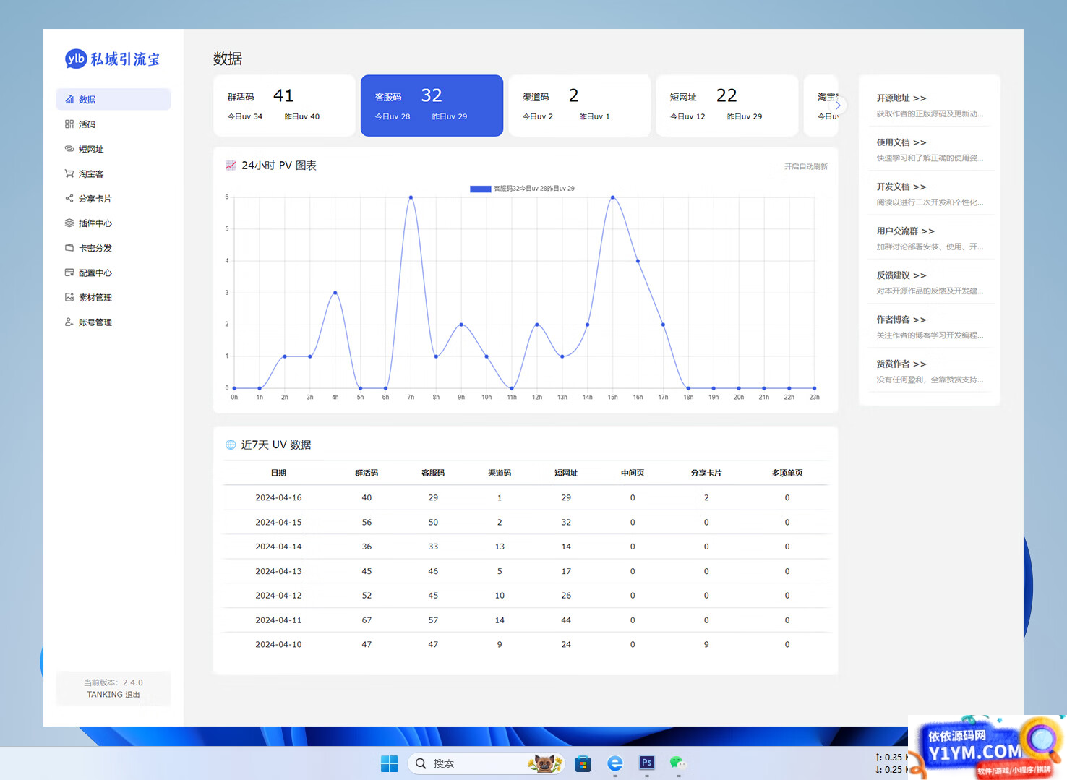Toggle the 客服码 chart legend swatch
The width and height of the screenshot is (1067, 780).
coord(481,189)
